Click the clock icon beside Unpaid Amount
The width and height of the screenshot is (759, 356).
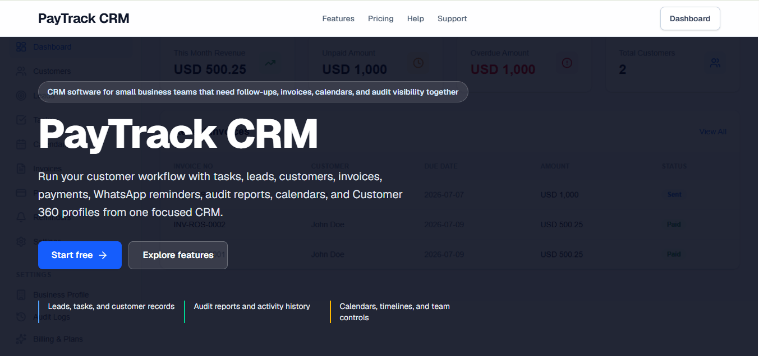[418, 63]
